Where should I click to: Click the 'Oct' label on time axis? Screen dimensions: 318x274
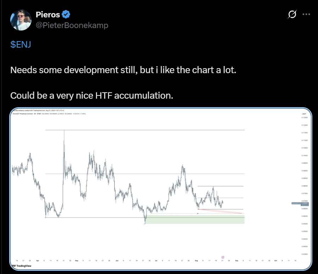coord(275,260)
